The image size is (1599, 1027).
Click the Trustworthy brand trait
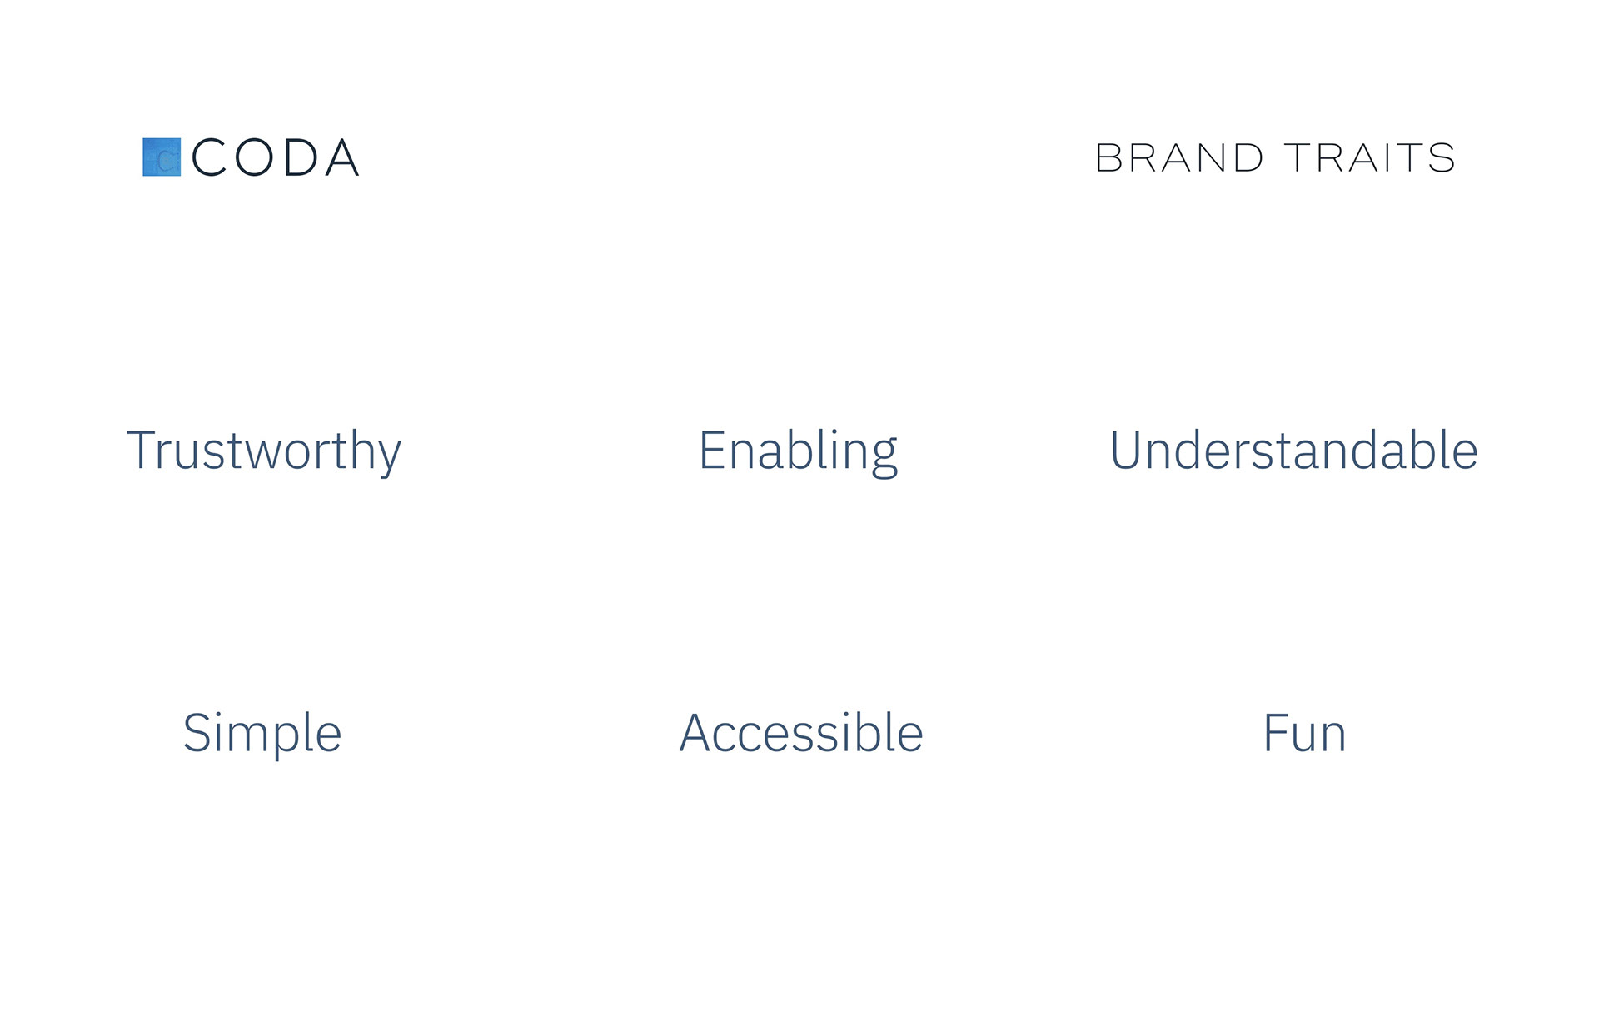[x=264, y=451]
